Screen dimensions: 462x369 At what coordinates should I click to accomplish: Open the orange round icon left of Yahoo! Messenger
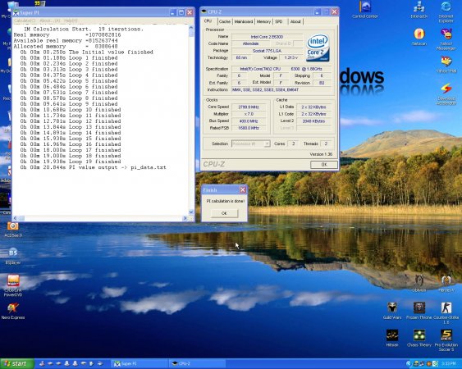[x=419, y=37]
